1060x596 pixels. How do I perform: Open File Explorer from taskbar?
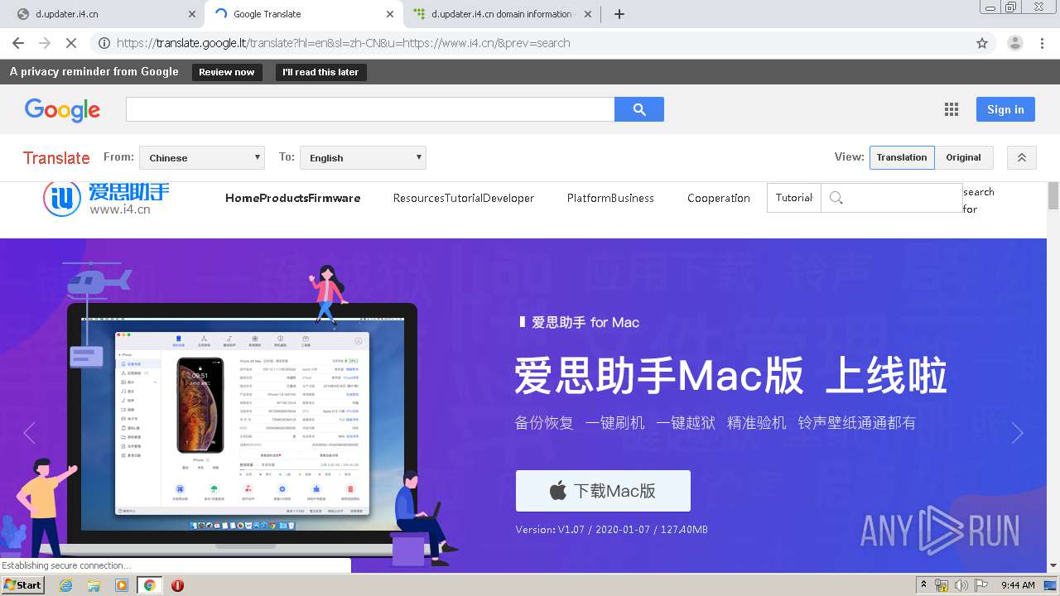click(x=94, y=585)
